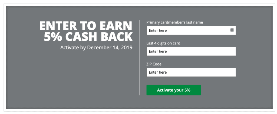Click the "Enter here" placeholder under ZIP Code
The height and width of the screenshot is (114, 277).
point(158,72)
